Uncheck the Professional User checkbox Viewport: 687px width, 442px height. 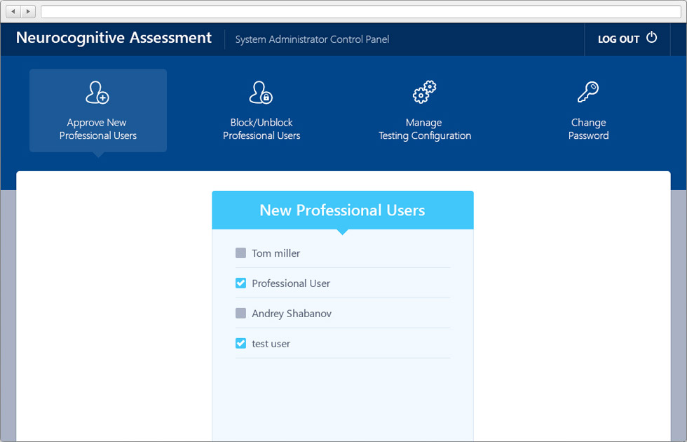(x=240, y=283)
